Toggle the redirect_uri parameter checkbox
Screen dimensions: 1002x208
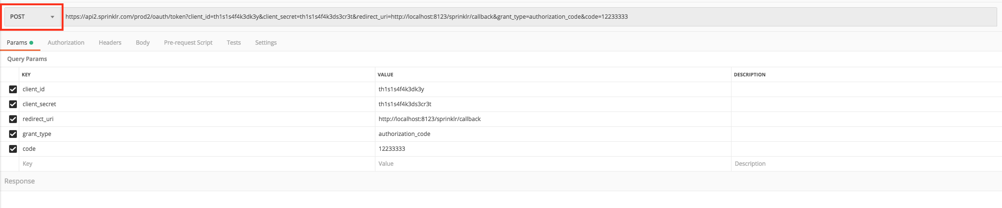(x=13, y=119)
